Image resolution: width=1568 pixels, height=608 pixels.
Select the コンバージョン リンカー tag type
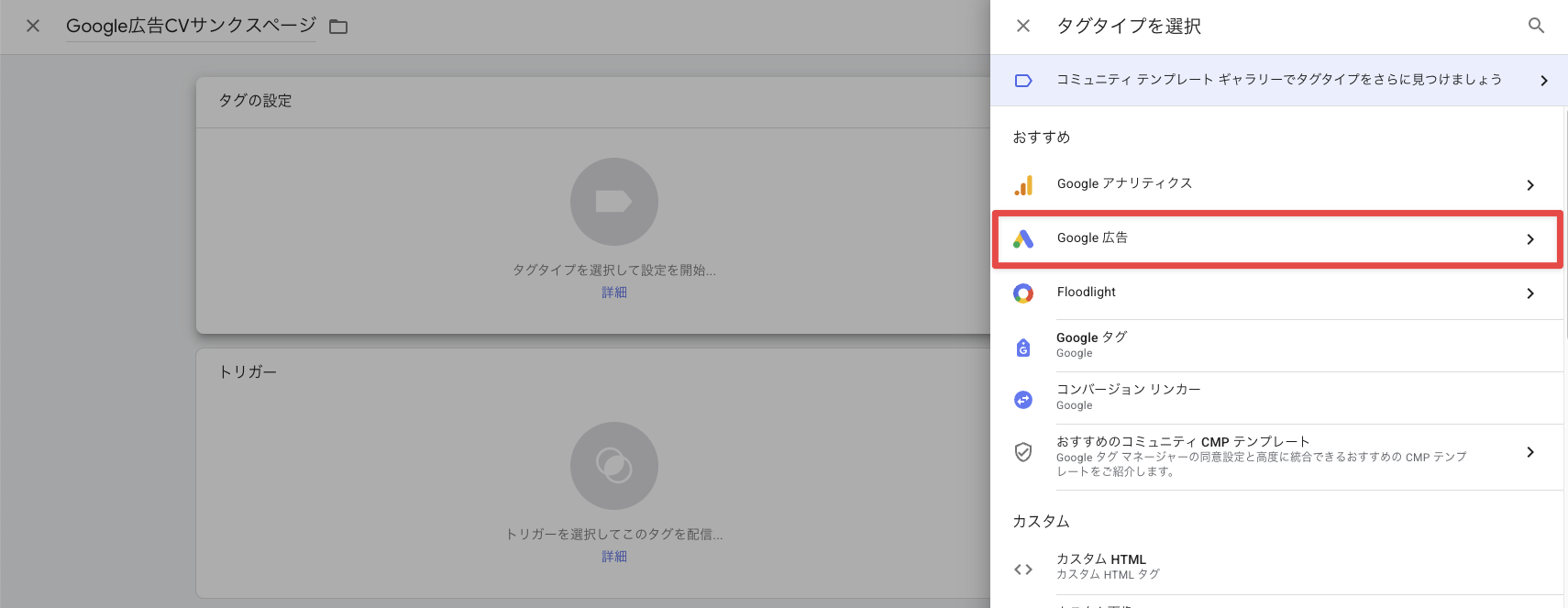(x=1128, y=396)
